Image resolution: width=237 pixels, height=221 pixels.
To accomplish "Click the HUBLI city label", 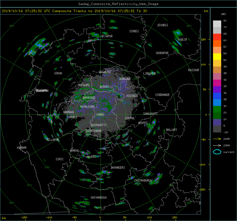I will coord(73,117).
